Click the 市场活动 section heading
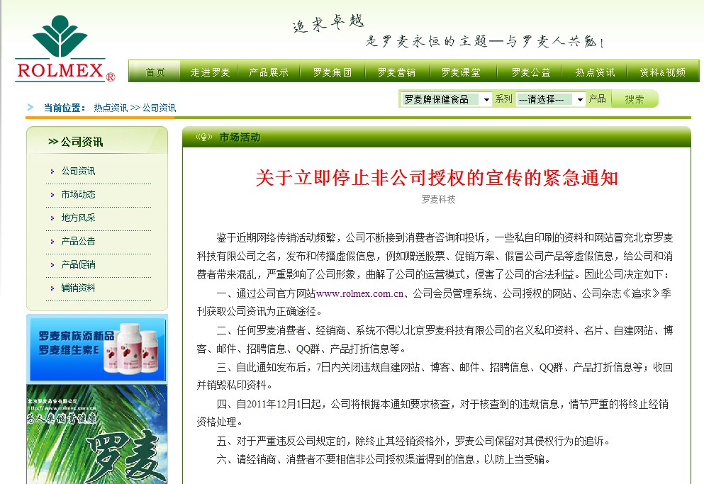The width and height of the screenshot is (704, 484). pos(240,137)
